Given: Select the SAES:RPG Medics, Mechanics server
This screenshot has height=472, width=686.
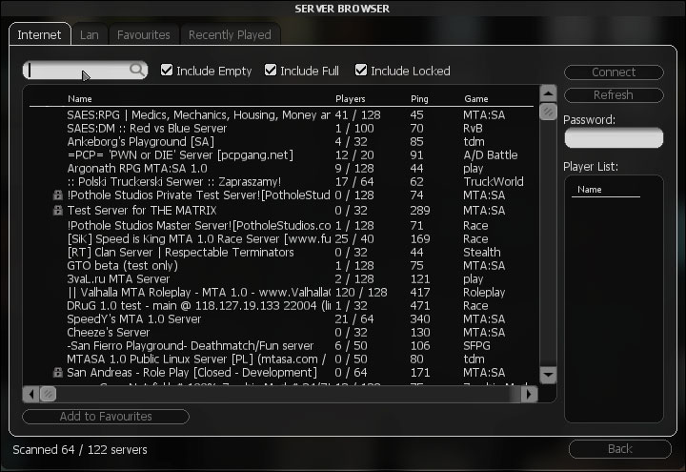Looking at the screenshot, I should [x=281, y=115].
